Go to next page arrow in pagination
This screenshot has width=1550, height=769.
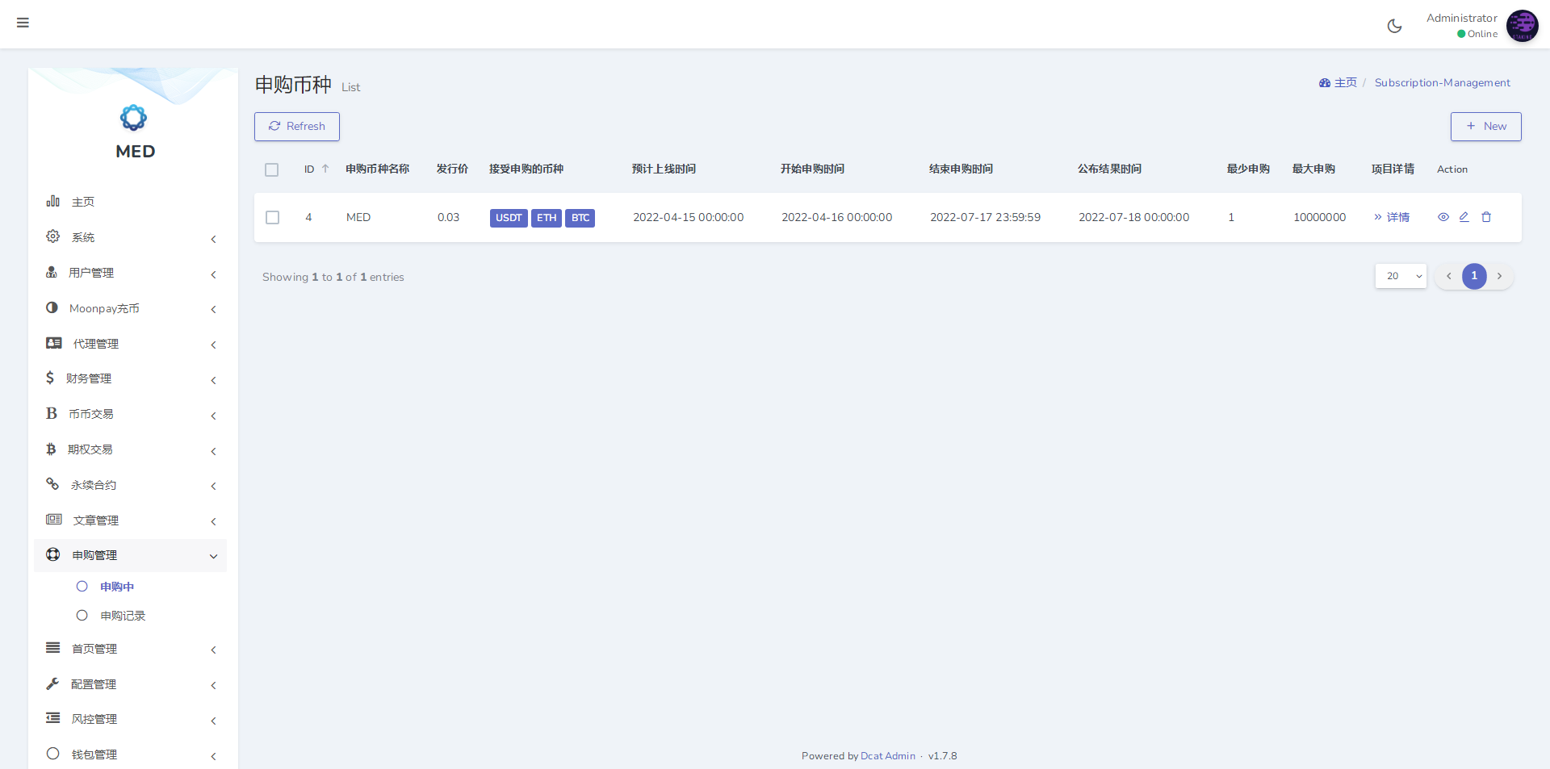(x=1499, y=276)
